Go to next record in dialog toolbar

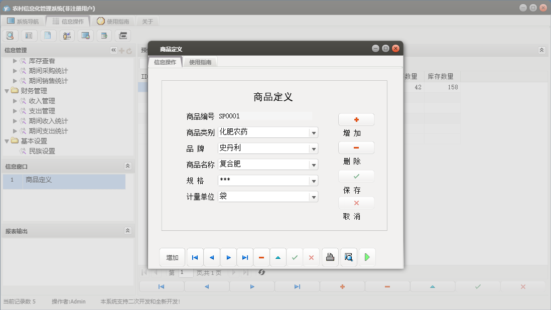[228, 257]
